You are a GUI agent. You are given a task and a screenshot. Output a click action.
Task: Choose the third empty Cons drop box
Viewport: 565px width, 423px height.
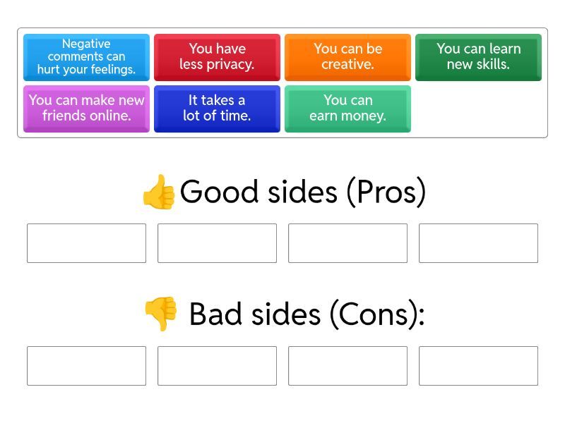coord(347,366)
